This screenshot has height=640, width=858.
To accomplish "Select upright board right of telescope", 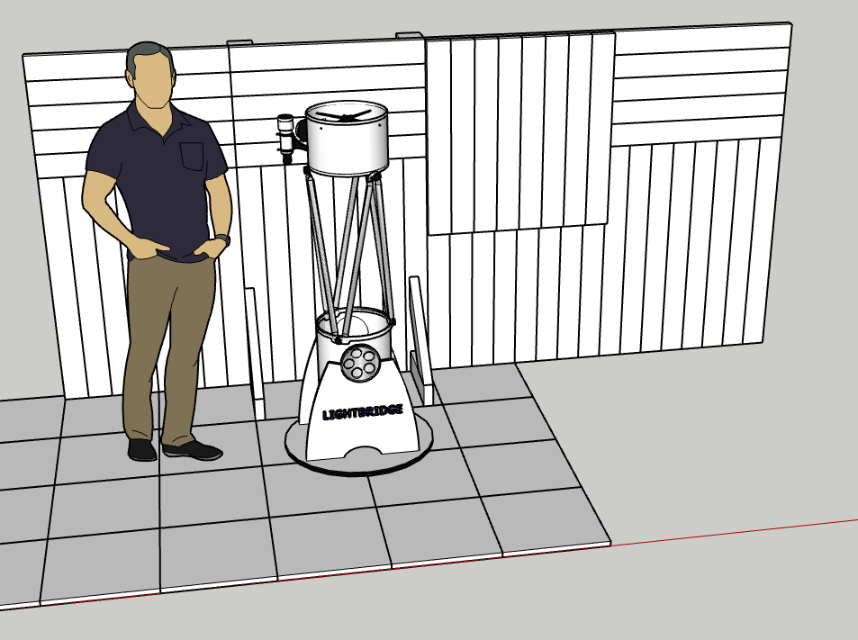I will tap(420, 339).
